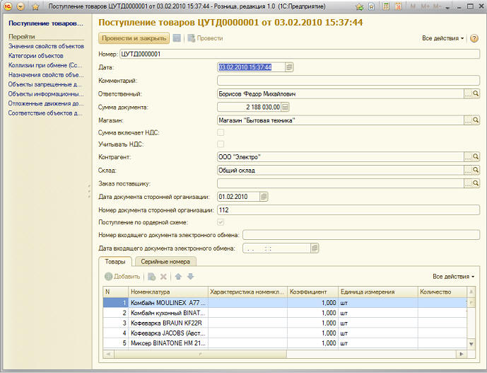Open the Ответственный record with magnifier icon
487x373 pixels.
(476, 93)
